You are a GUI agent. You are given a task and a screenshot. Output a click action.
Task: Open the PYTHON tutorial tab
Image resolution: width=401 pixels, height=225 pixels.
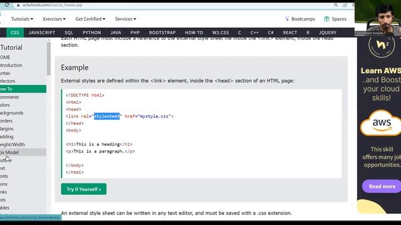pyautogui.click(x=91, y=32)
